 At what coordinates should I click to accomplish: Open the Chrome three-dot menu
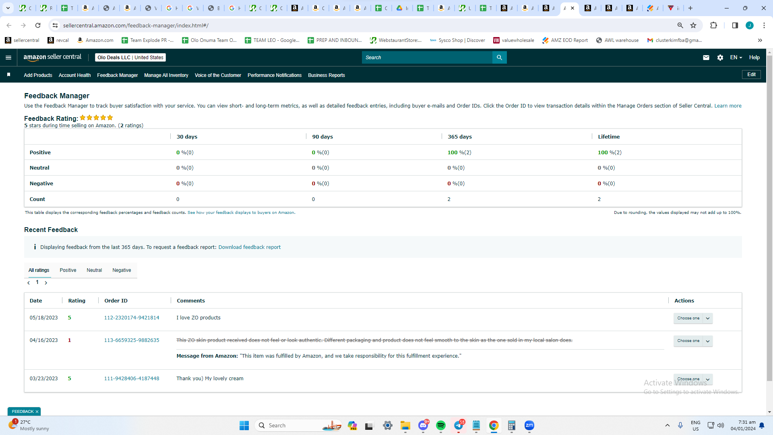coord(764,25)
